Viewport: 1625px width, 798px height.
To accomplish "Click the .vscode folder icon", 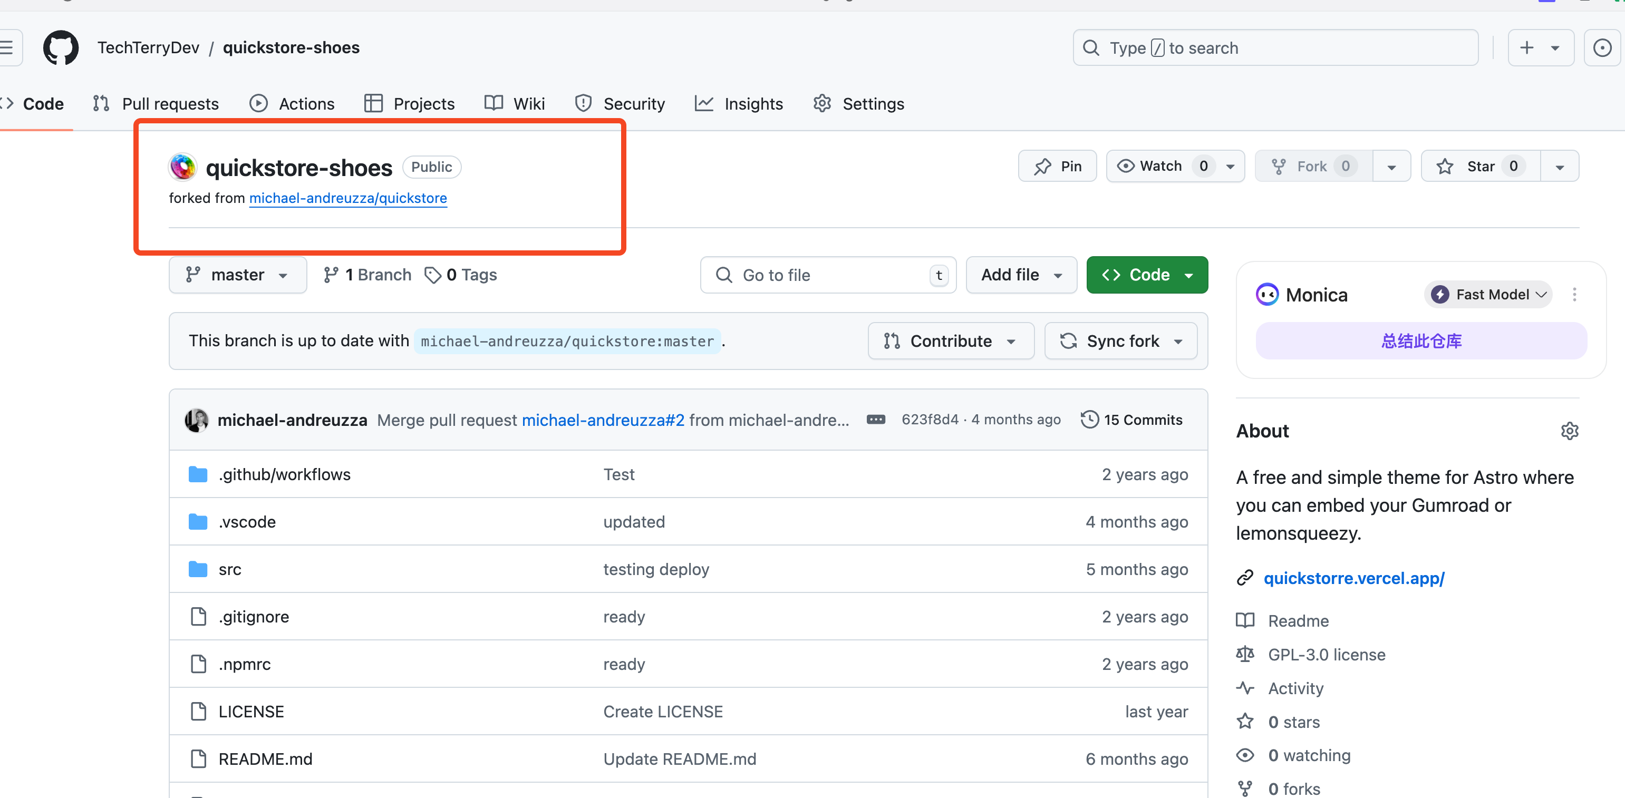I will point(198,522).
